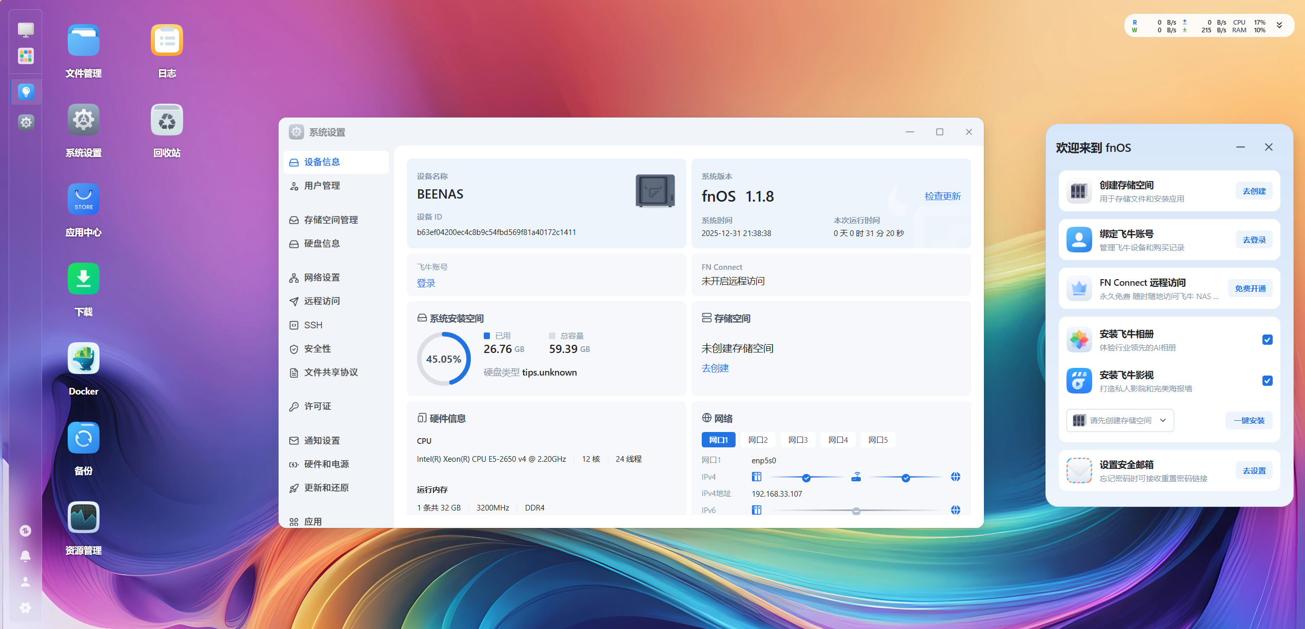Open the 日志 log app icon

[x=167, y=41]
